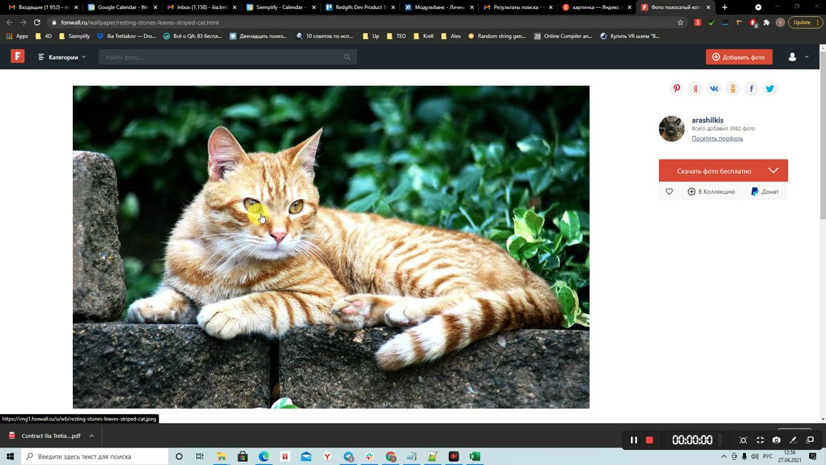Click the Odnoklassniki share icon
826x465 pixels.
pos(732,89)
